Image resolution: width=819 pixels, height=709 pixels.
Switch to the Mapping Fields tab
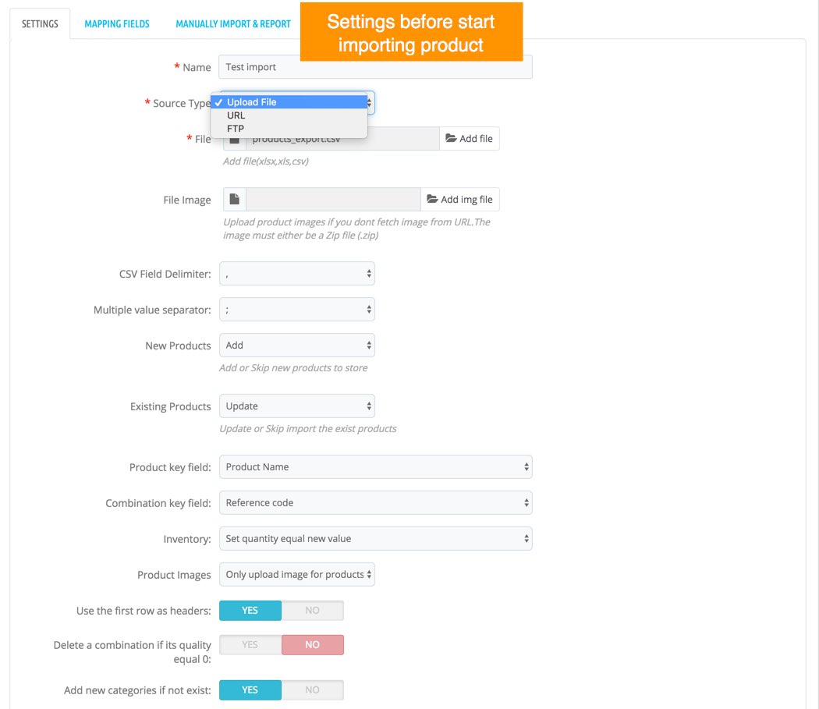coord(117,24)
